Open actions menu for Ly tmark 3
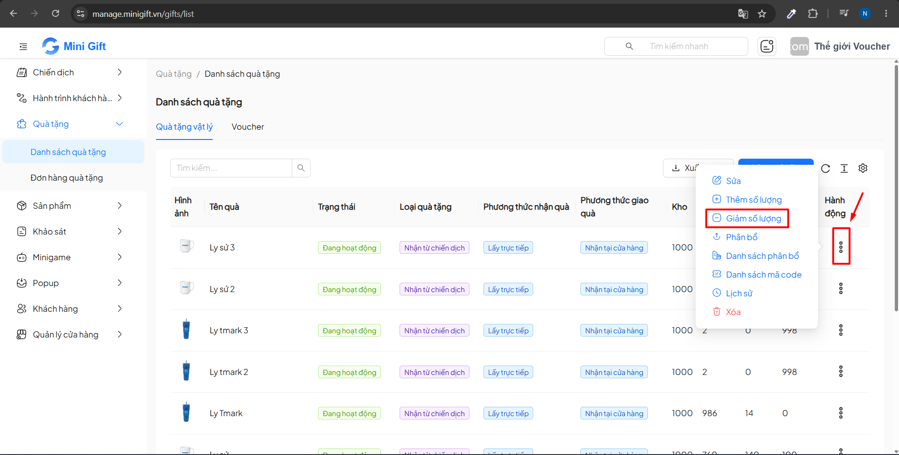The image size is (899, 455). click(x=841, y=330)
